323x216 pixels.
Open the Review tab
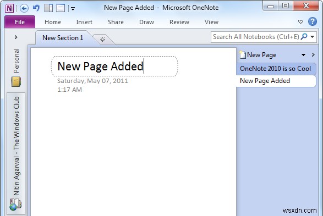tap(179, 22)
